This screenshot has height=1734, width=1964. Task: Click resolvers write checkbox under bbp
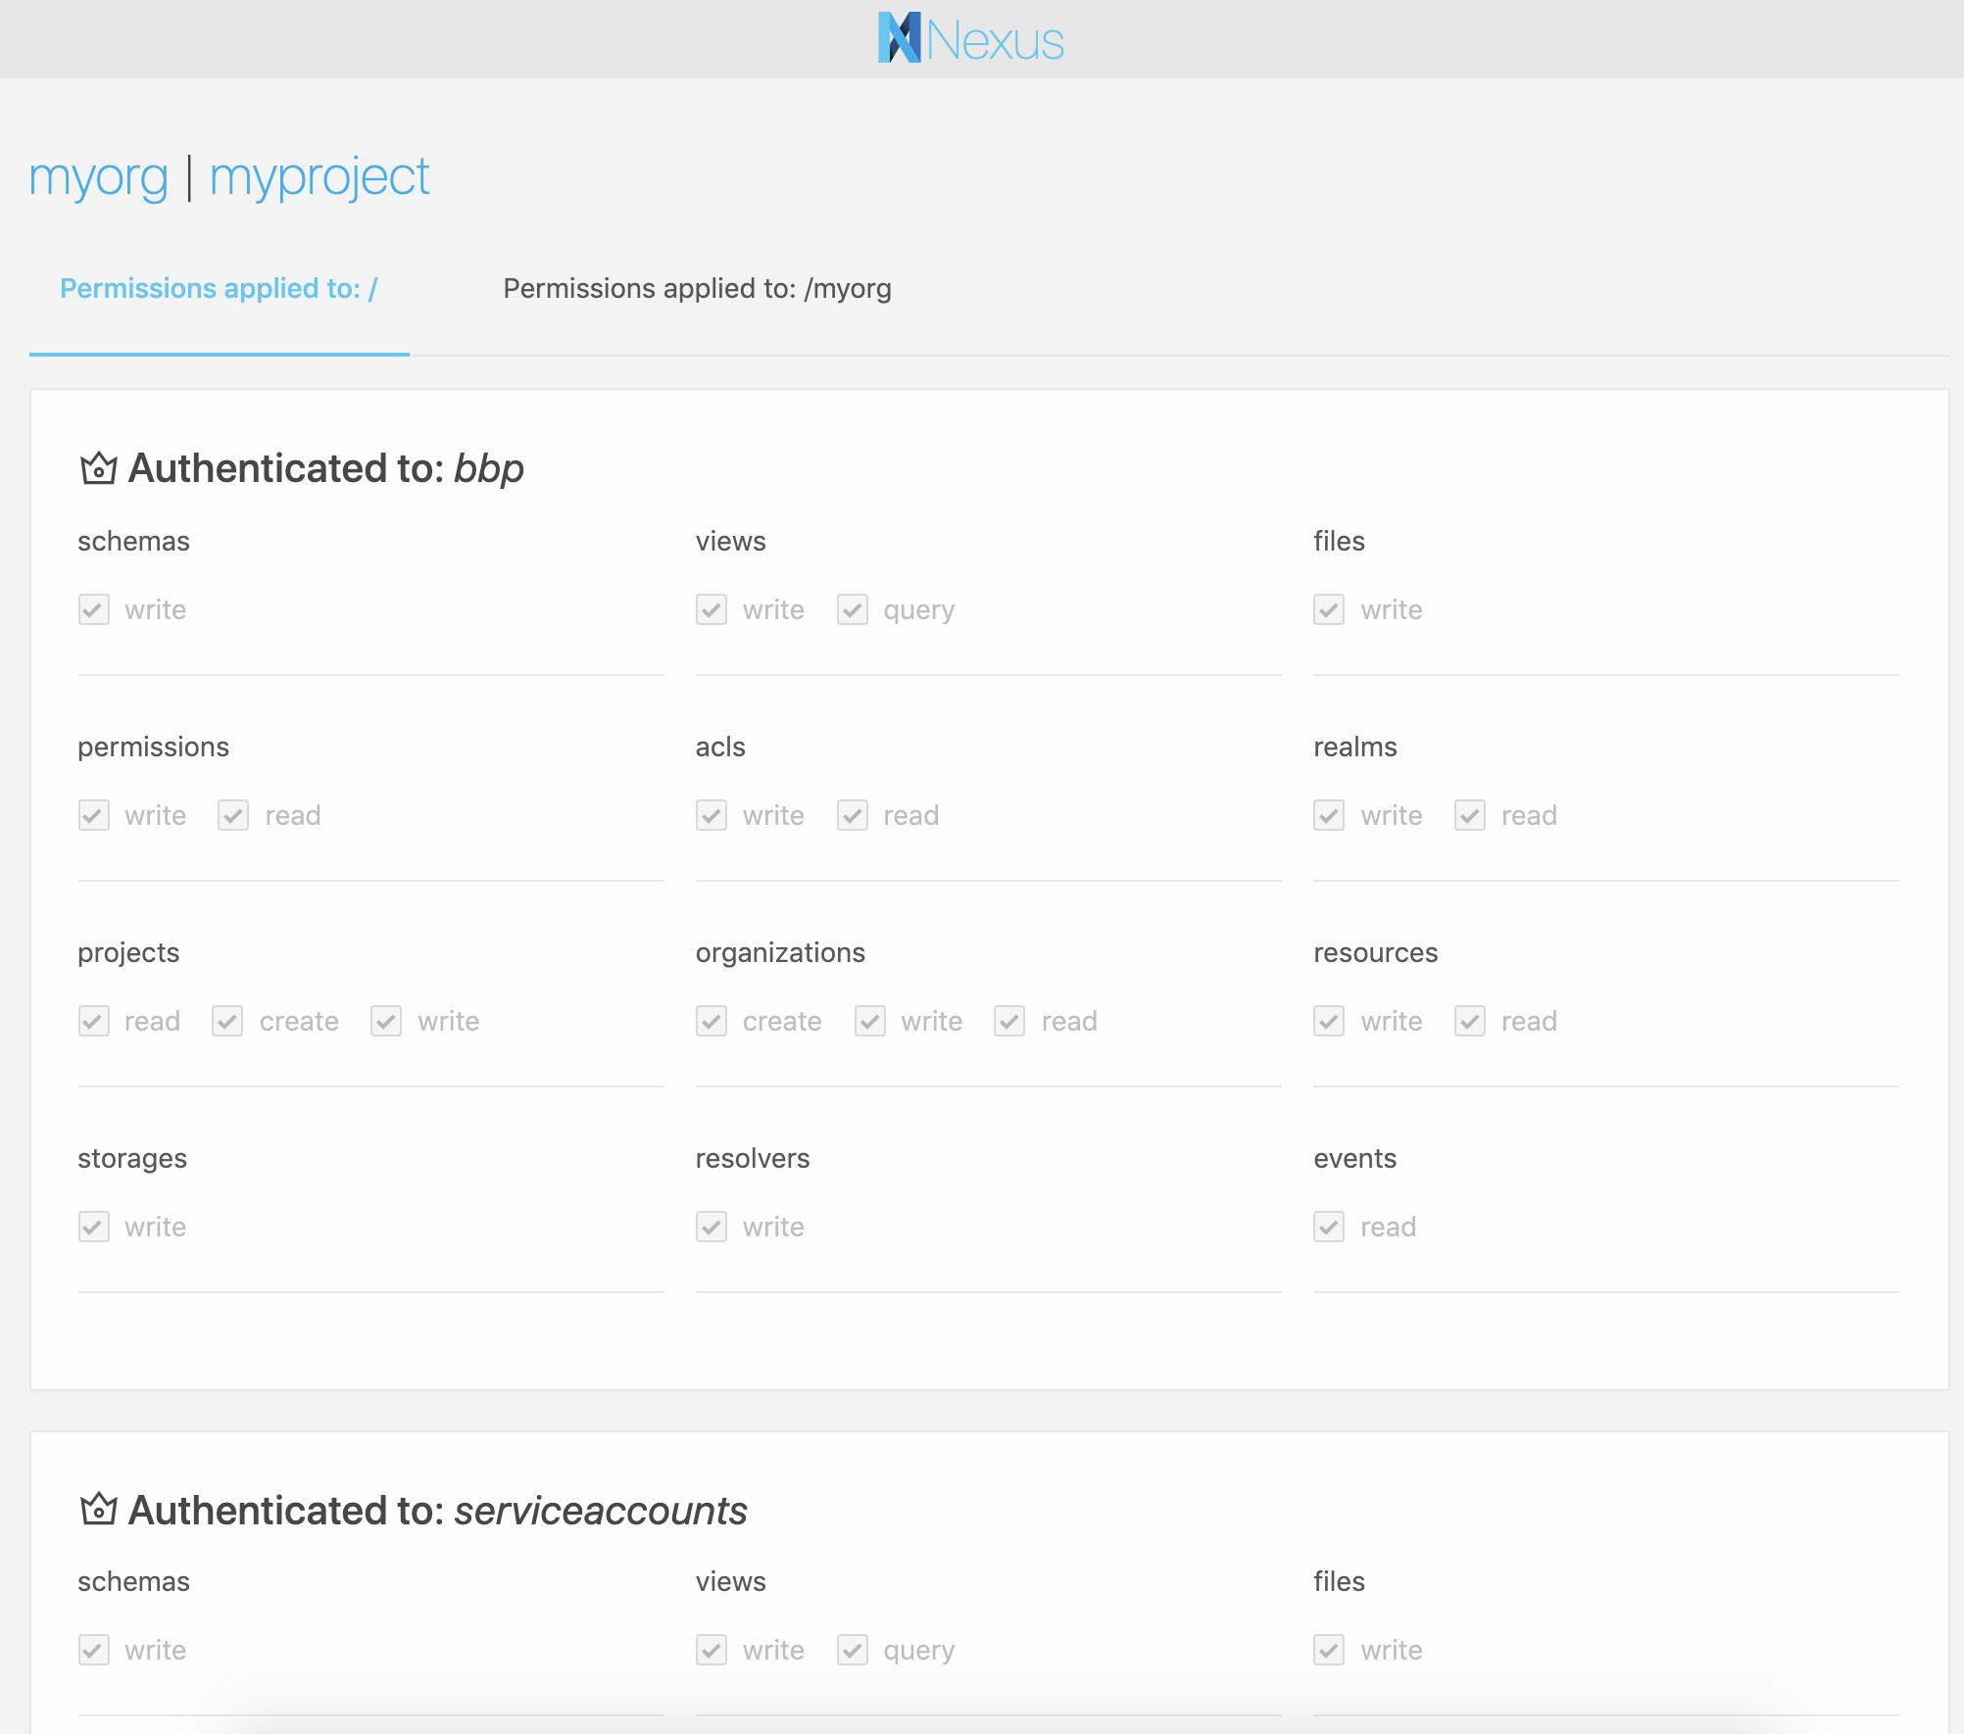coord(713,1227)
